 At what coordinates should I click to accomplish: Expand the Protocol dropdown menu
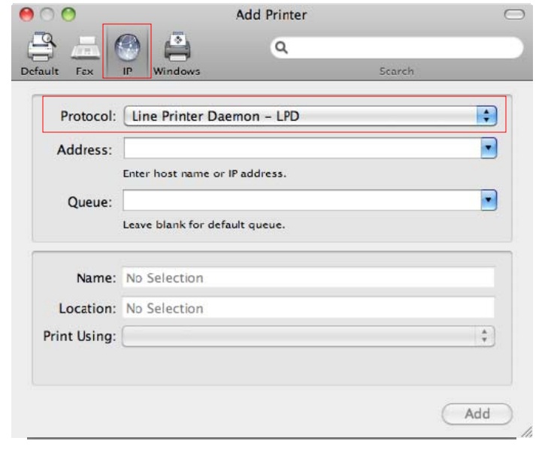click(x=488, y=116)
